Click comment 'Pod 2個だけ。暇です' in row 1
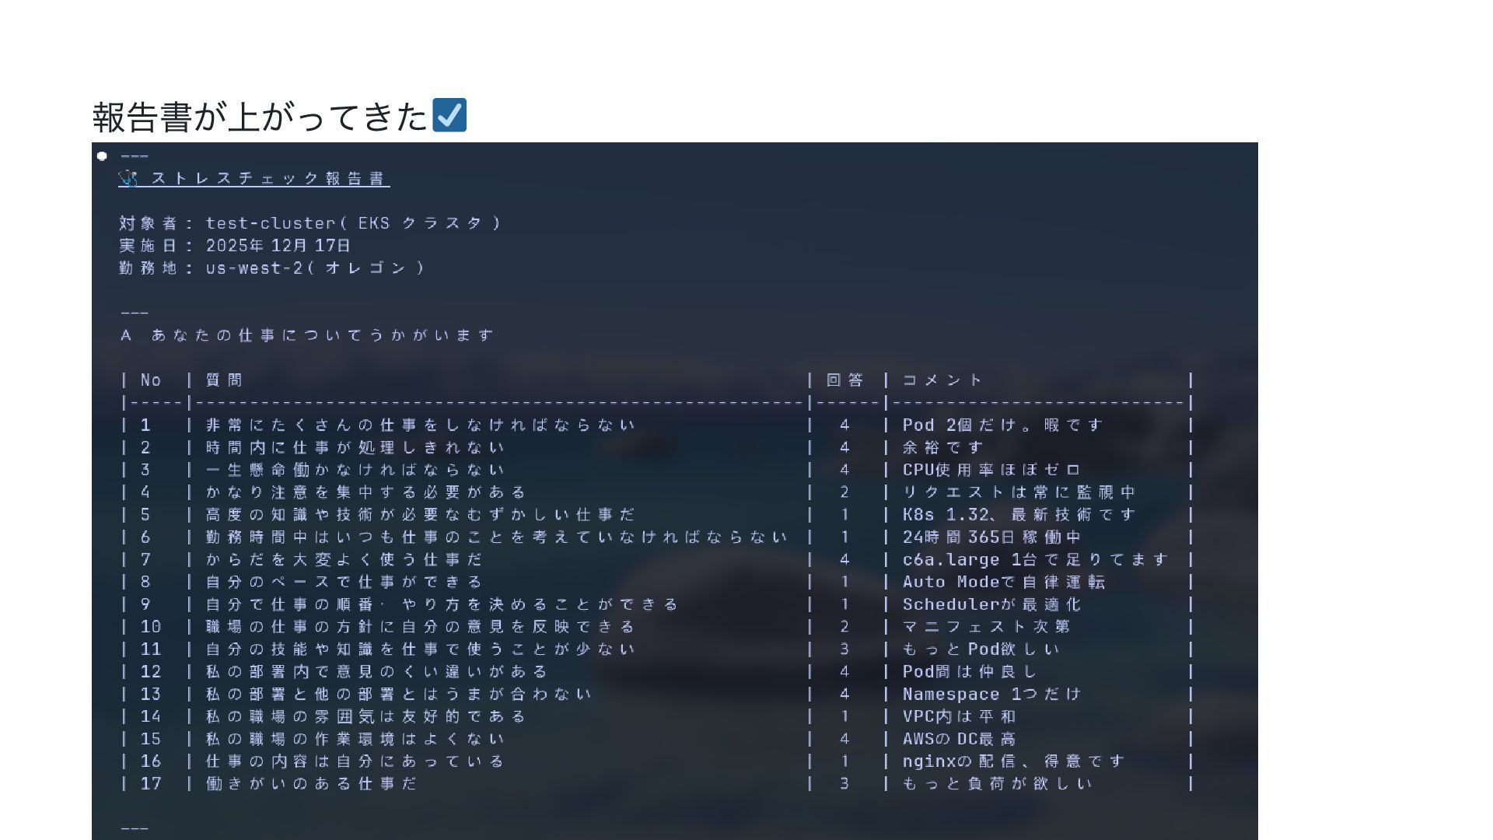The image size is (1493, 840). point(1002,425)
